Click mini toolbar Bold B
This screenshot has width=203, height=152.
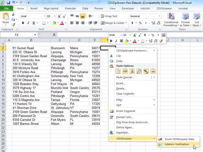111,41
